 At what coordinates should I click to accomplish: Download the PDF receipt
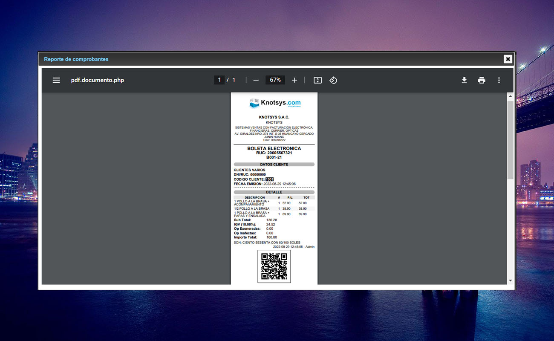[464, 80]
